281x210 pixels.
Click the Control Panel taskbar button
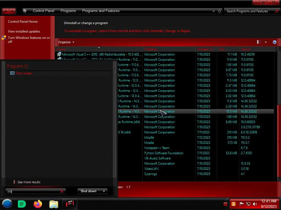point(70,204)
